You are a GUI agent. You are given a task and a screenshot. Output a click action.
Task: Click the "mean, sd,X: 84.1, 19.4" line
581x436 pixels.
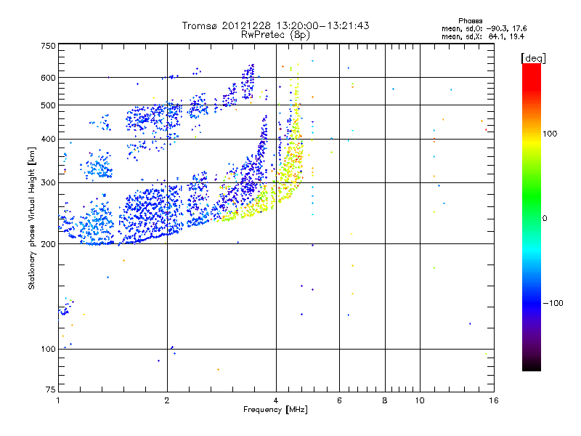483,36
